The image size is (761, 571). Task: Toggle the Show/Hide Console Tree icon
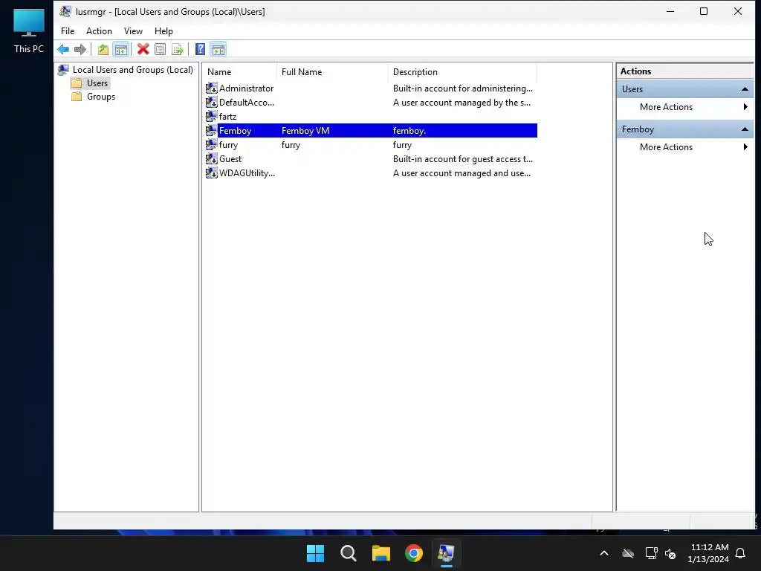(x=121, y=49)
